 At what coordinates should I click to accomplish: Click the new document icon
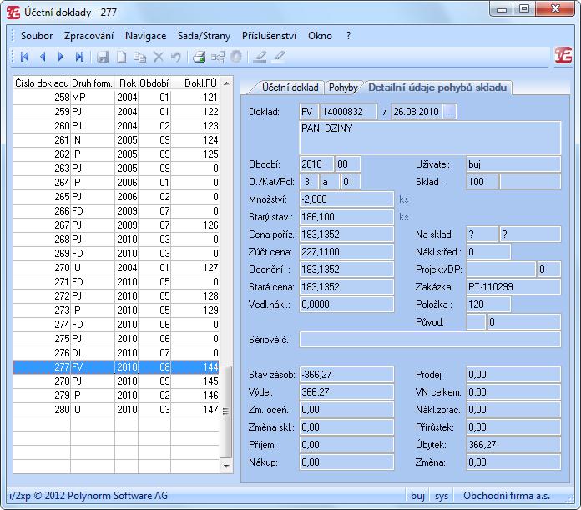coord(121,57)
